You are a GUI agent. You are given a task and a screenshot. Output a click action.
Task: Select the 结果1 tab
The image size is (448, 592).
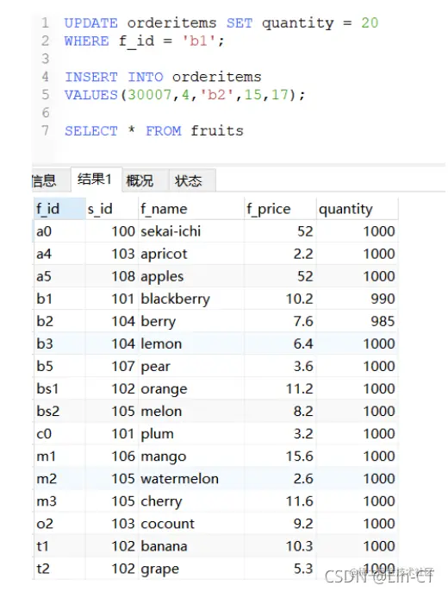96,179
